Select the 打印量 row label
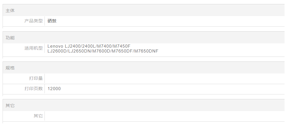The height and width of the screenshot is (126, 292). coord(36,78)
